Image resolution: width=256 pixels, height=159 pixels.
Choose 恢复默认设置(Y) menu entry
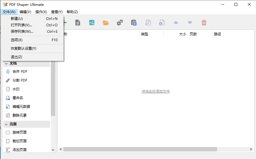coord(32,49)
